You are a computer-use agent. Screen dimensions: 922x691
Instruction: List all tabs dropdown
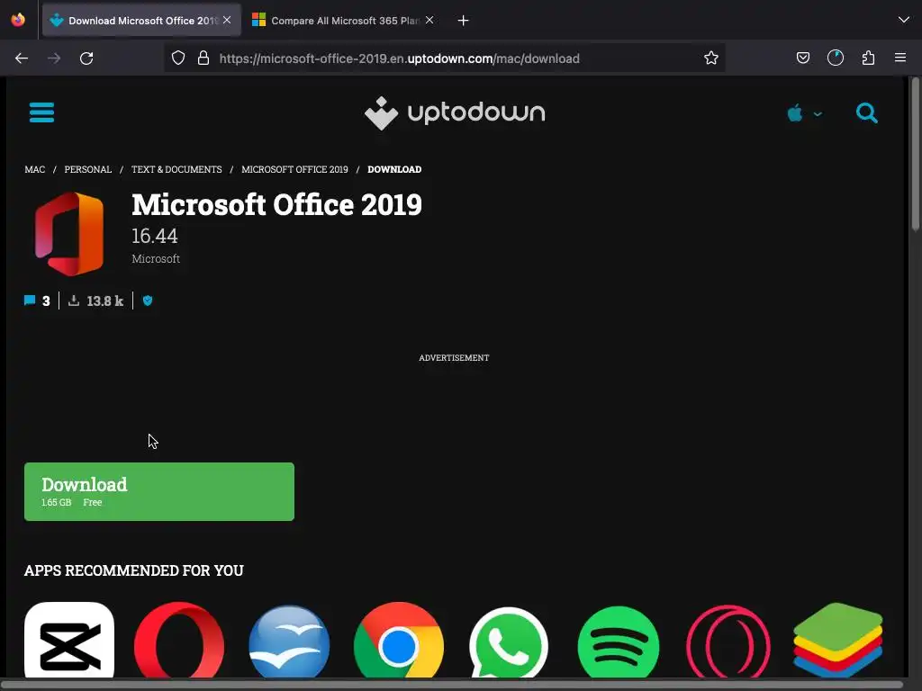point(904,20)
